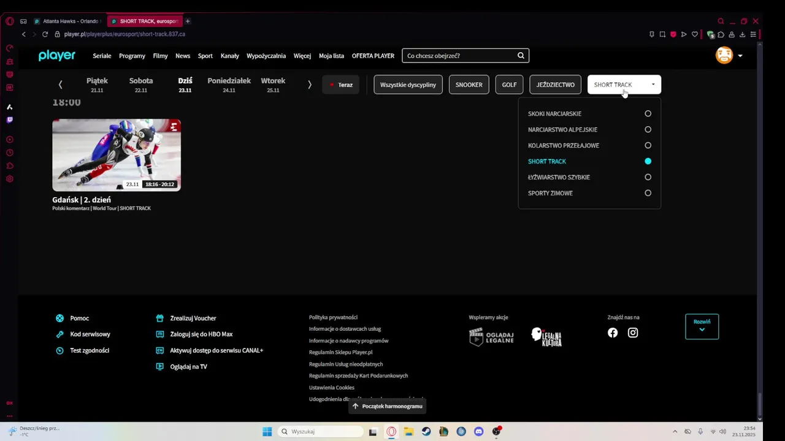Click the Windows taskbar Wyszukaj search box

320,432
